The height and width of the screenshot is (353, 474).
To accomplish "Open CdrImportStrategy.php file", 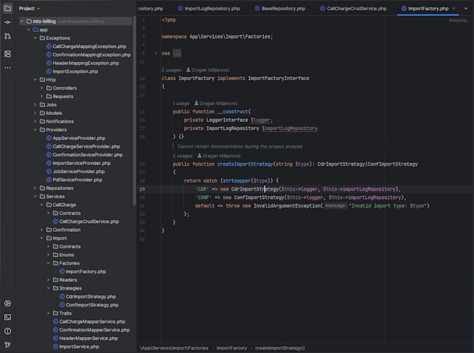I will coord(88,297).
